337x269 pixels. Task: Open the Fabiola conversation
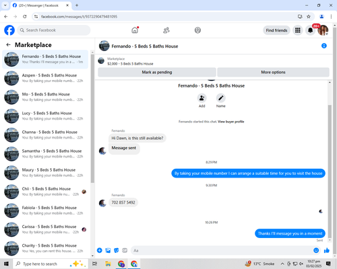click(x=45, y=210)
